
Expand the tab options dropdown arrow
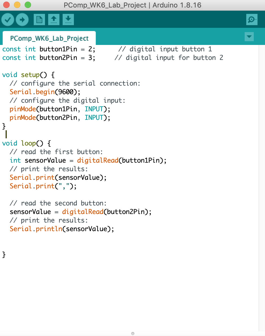249,37
